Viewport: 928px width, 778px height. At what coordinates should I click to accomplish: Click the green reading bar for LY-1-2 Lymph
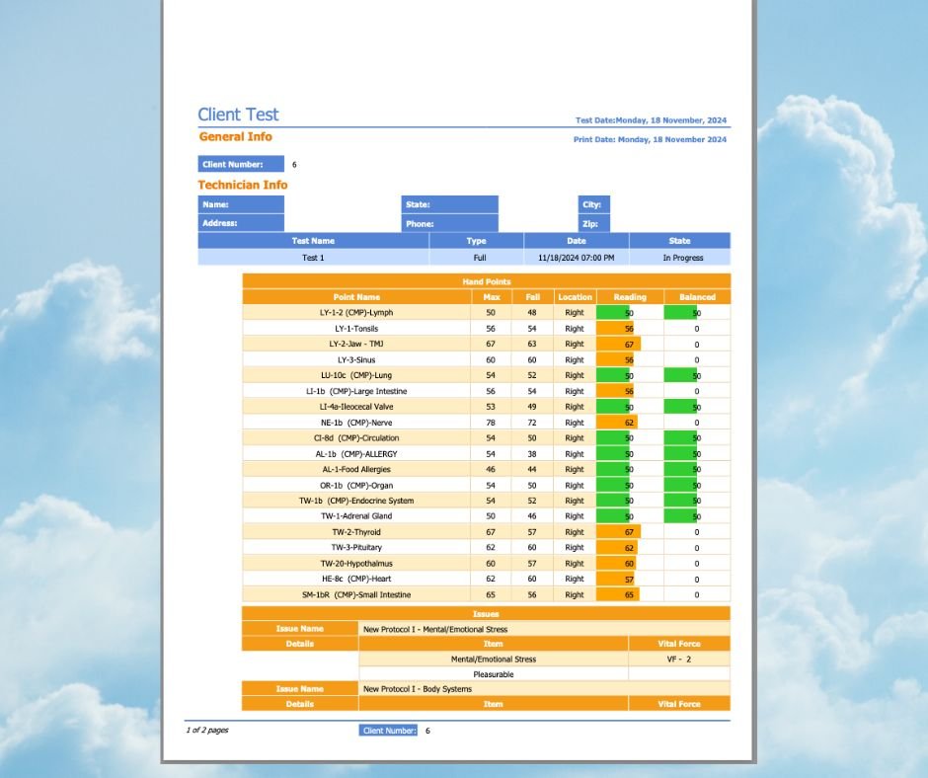pos(613,312)
